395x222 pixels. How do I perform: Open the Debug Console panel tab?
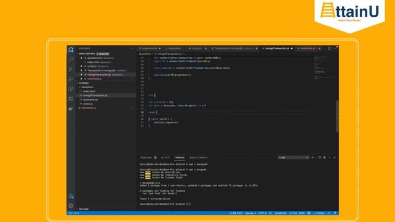pyautogui.click(x=198, y=158)
